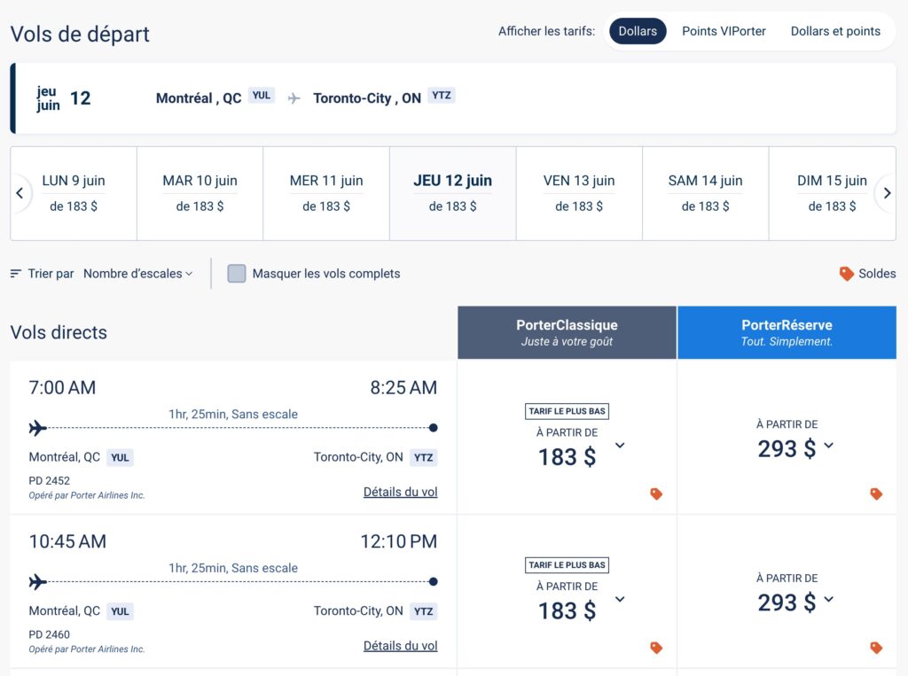Click the PorterRéserve column header
Image resolution: width=908 pixels, height=676 pixels.
(x=787, y=332)
